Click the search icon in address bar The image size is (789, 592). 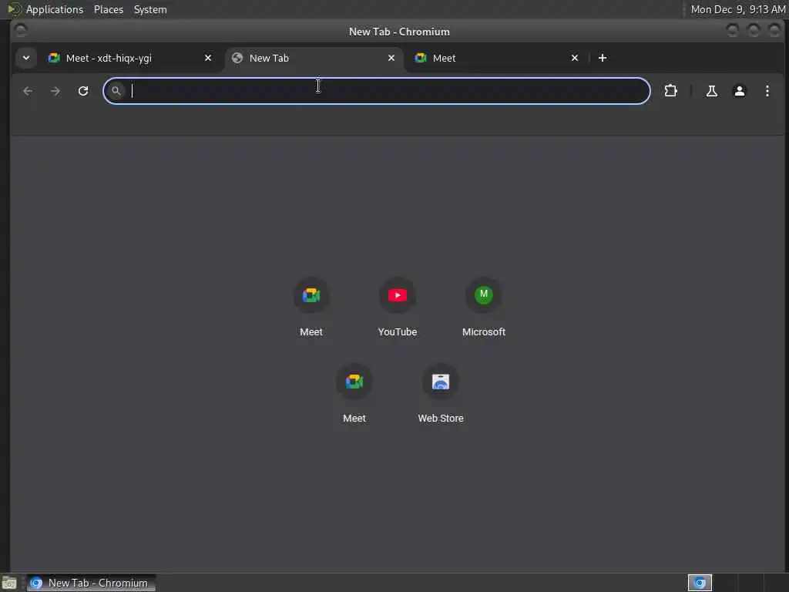[116, 91]
